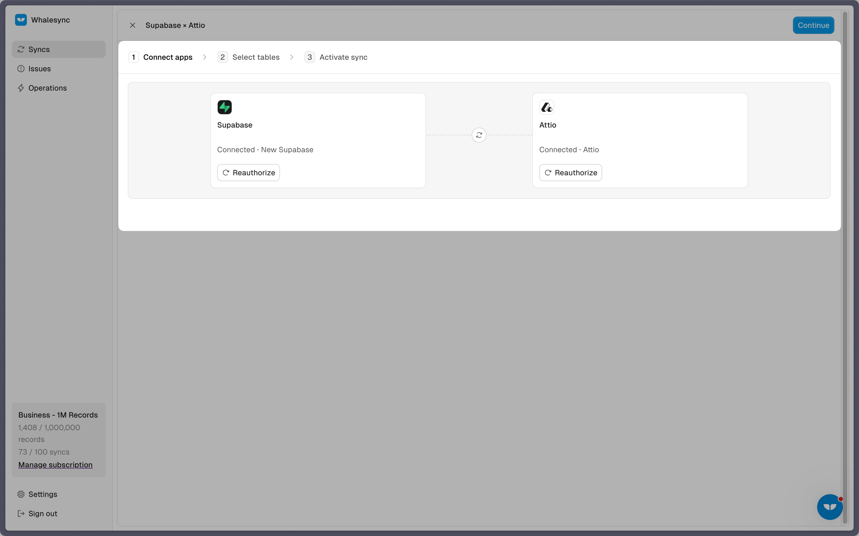
Task: Click the Operations lightning bolt icon
Action: [21, 88]
